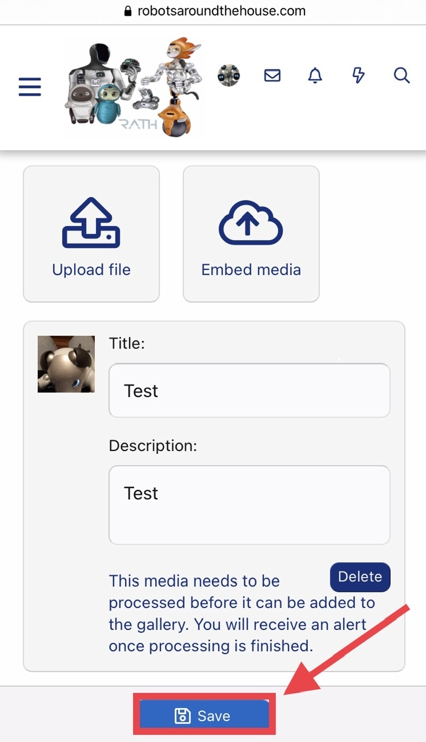
Task: Click the floppy disk icon on Save
Action: [182, 716]
